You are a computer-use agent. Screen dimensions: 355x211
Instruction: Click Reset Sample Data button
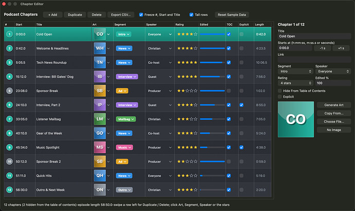[232, 15]
